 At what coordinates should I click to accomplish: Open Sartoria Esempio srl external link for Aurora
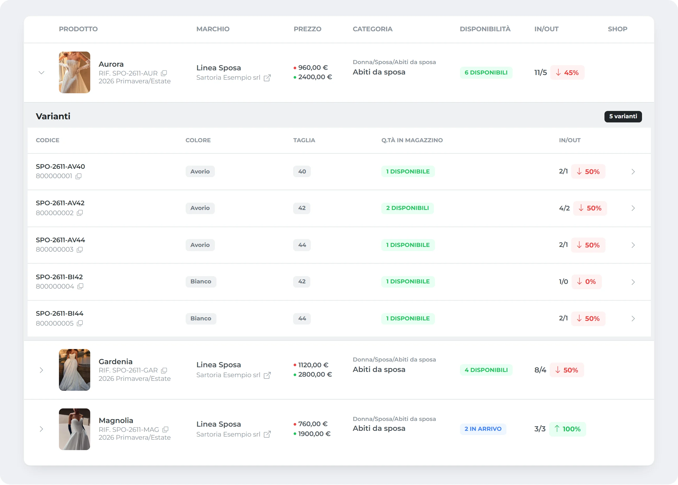267,78
